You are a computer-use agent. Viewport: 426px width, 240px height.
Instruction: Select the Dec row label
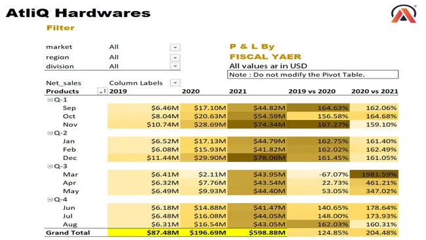(70, 158)
